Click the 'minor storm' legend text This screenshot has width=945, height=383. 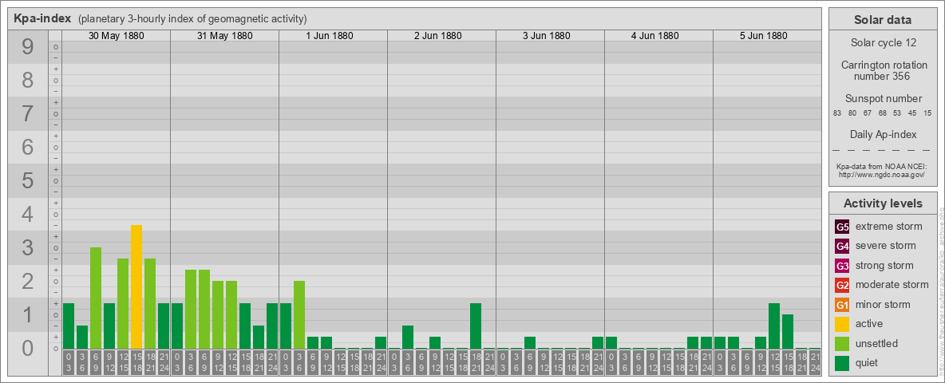click(x=883, y=305)
